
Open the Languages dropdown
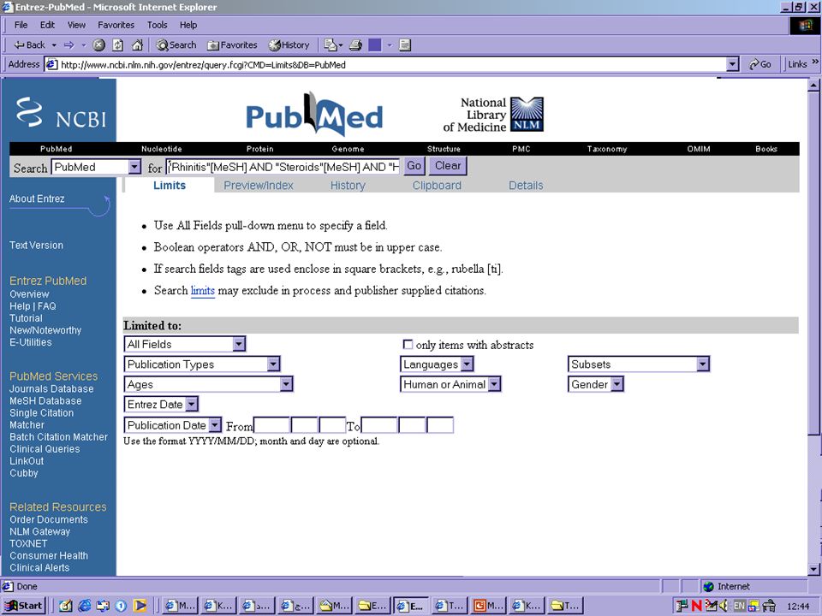click(x=437, y=364)
